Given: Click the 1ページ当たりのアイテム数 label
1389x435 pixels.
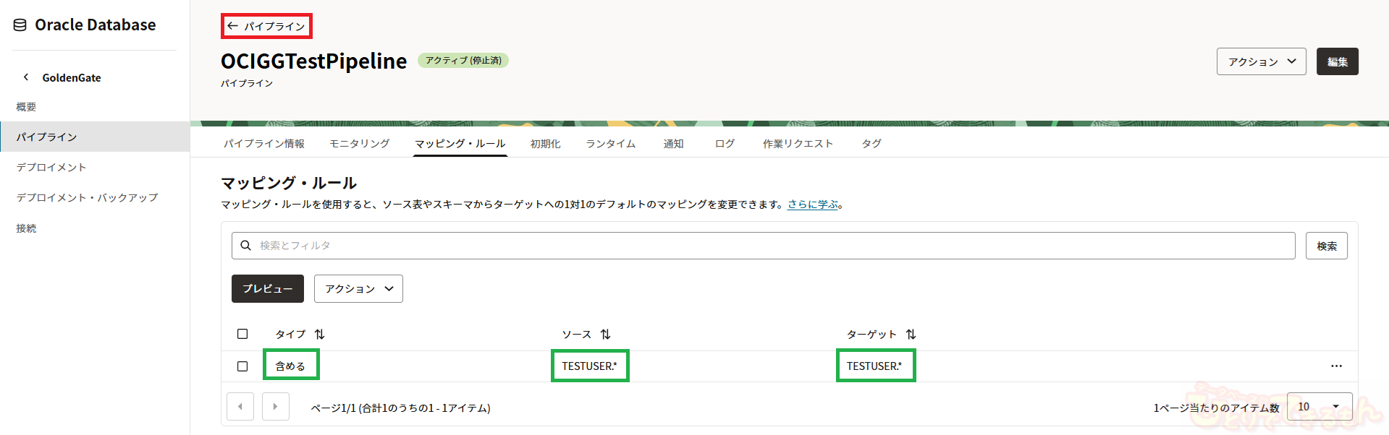Looking at the screenshot, I should 1216,408.
